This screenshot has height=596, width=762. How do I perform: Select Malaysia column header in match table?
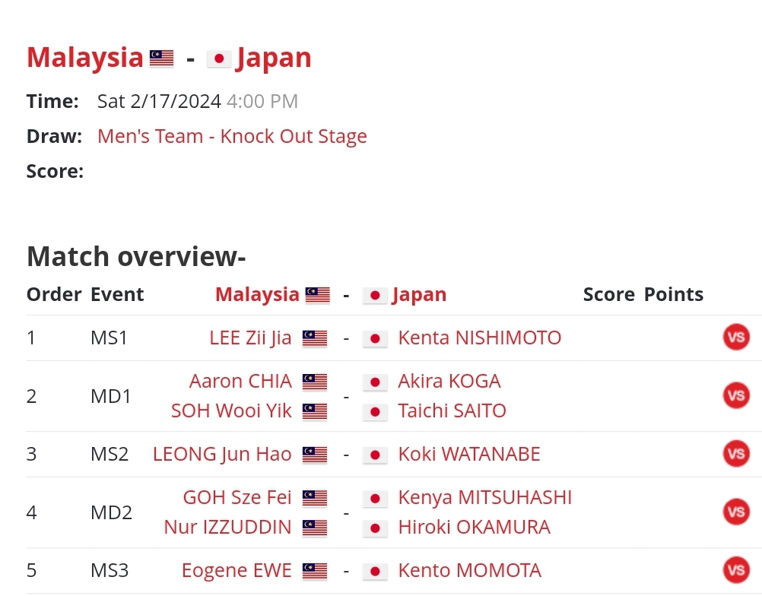click(x=257, y=294)
